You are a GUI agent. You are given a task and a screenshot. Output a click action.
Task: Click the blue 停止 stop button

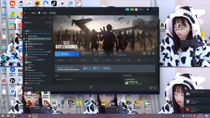(x=65, y=54)
